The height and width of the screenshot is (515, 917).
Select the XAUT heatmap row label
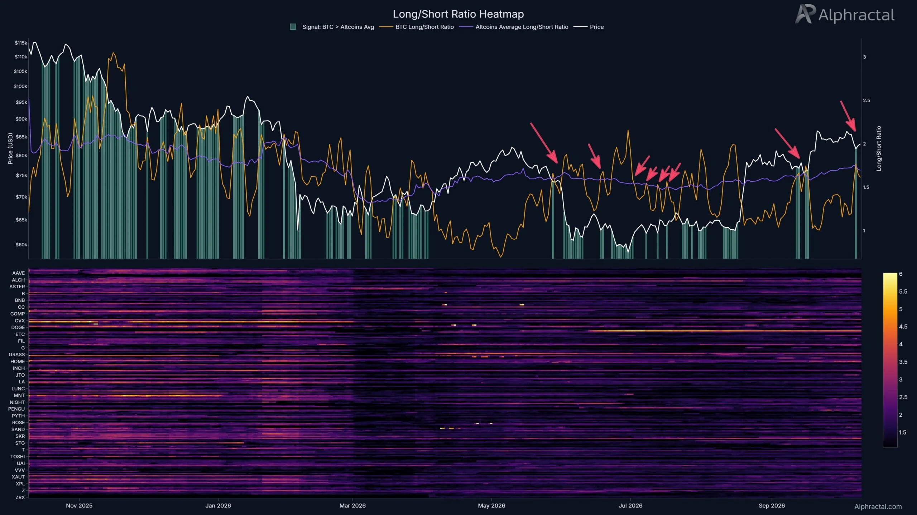coord(18,477)
